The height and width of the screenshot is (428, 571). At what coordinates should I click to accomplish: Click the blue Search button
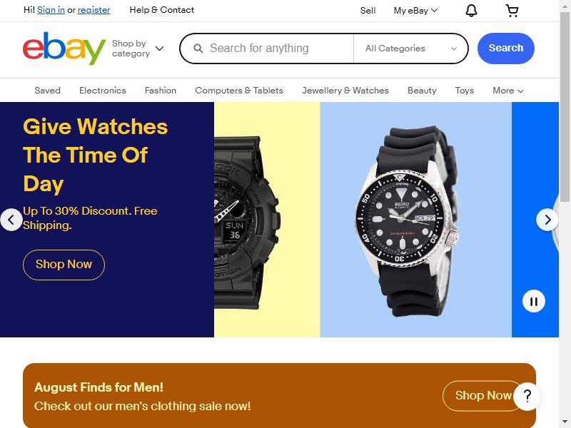506,49
